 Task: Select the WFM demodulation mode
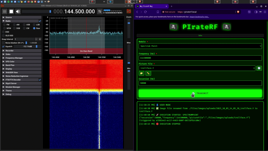(4, 28)
